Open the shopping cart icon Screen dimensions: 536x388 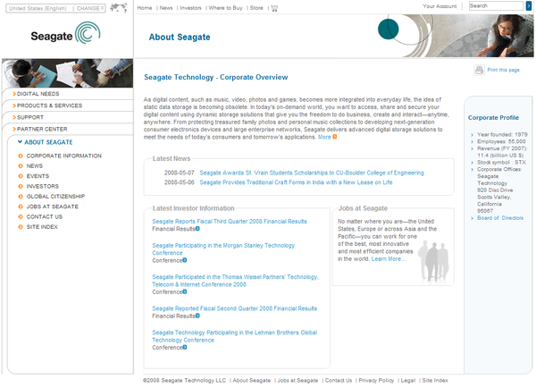pyautogui.click(x=274, y=8)
